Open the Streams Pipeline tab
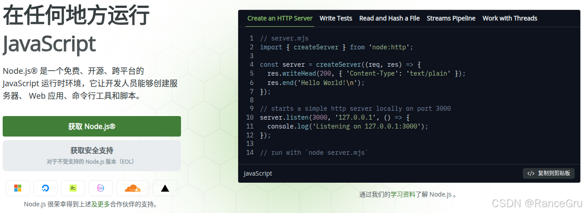The width and height of the screenshot is (584, 213). tap(451, 18)
